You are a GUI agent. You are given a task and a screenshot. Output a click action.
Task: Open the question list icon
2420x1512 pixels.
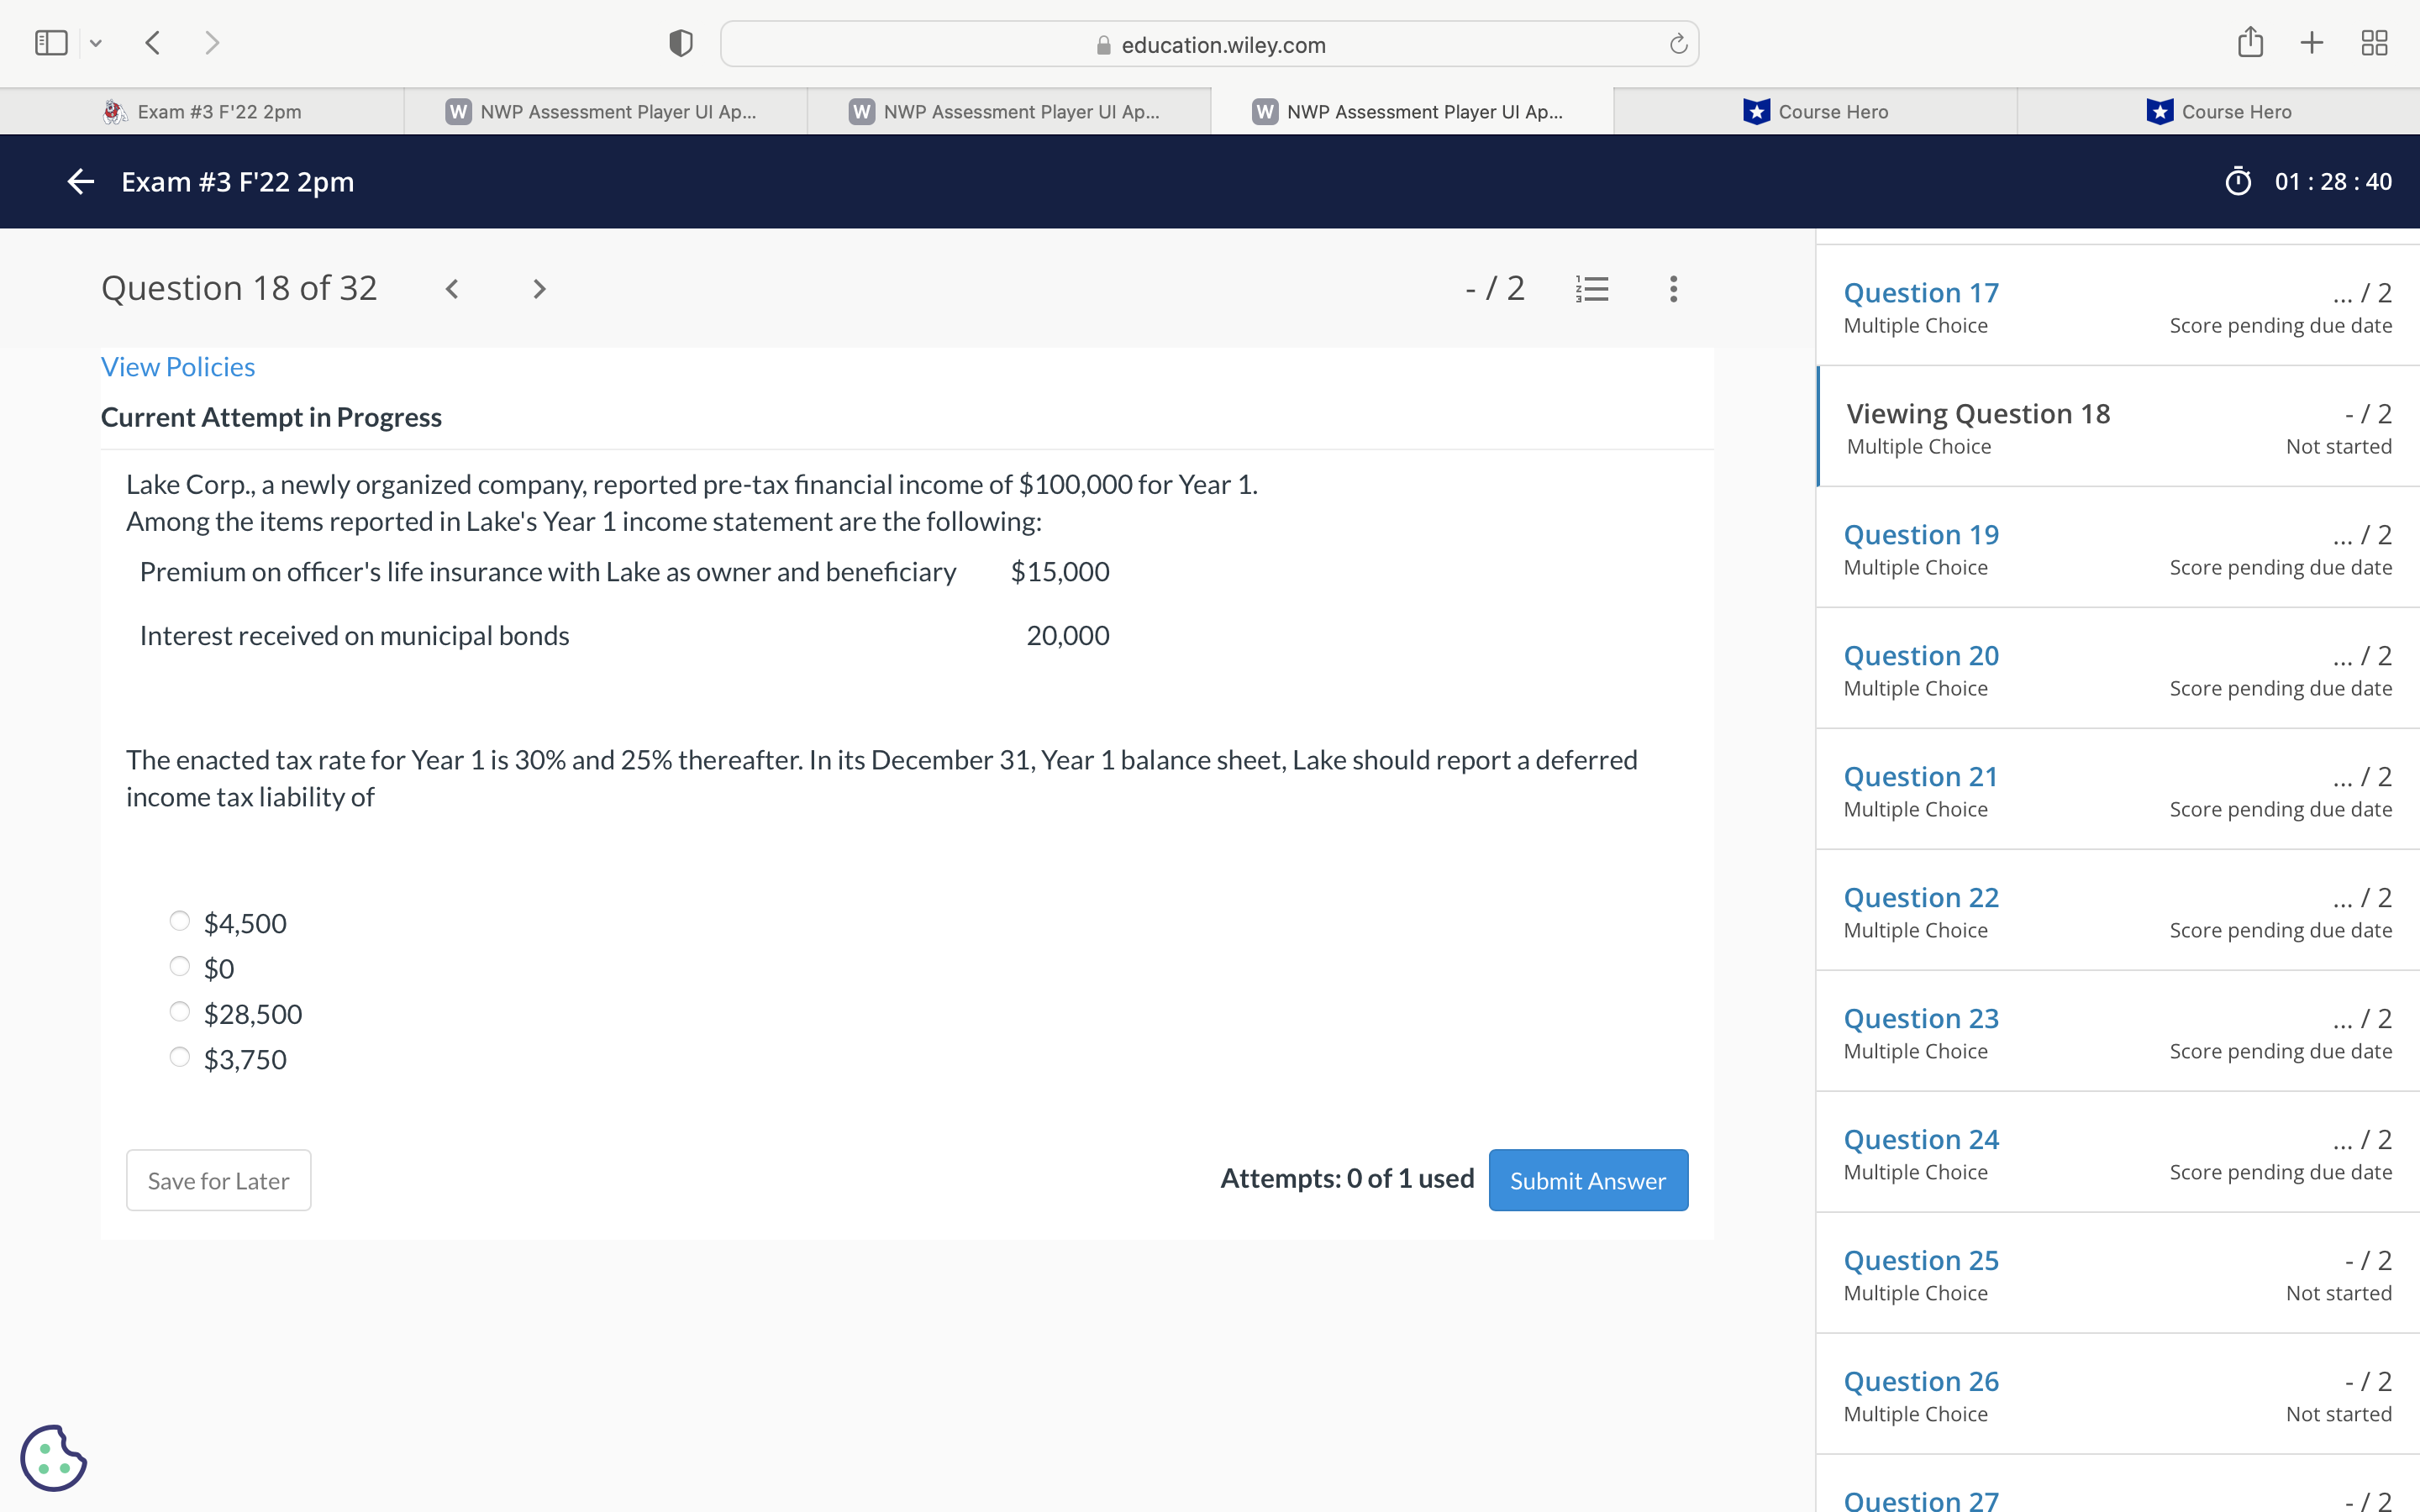click(1591, 289)
